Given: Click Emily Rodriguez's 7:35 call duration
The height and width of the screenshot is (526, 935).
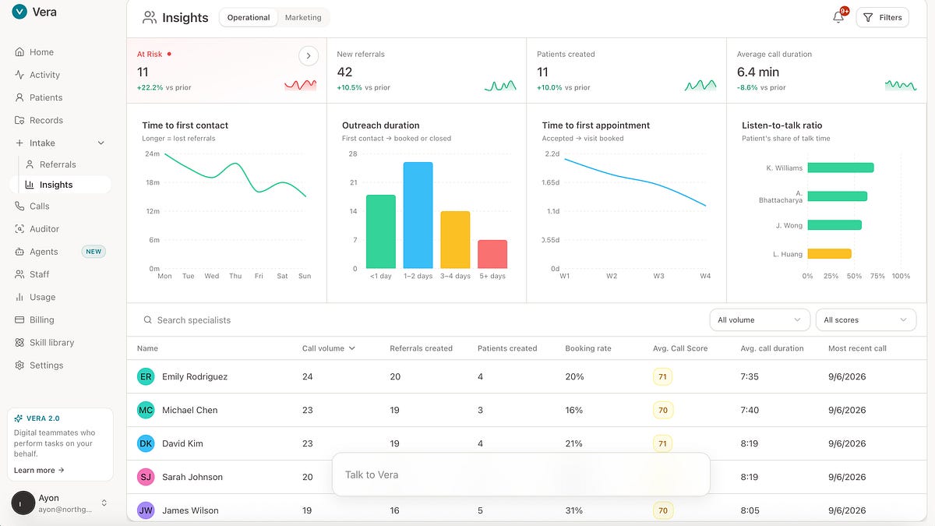Looking at the screenshot, I should coord(750,376).
